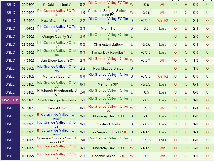This screenshot has width=214, height=161.
Task: Open Colorado Springs Switchbacks FC link on 23/10/22
Action: point(57,140)
